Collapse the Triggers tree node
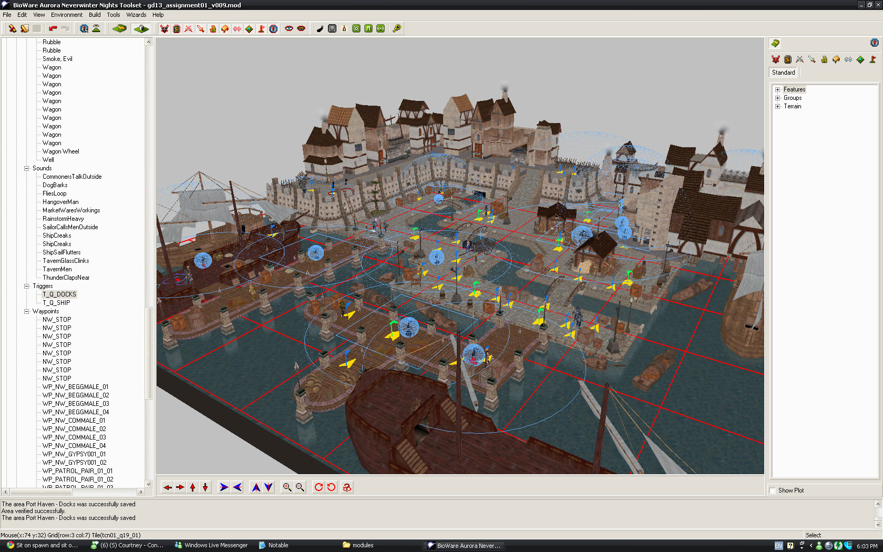Viewport: 883px width, 552px height. (26, 286)
